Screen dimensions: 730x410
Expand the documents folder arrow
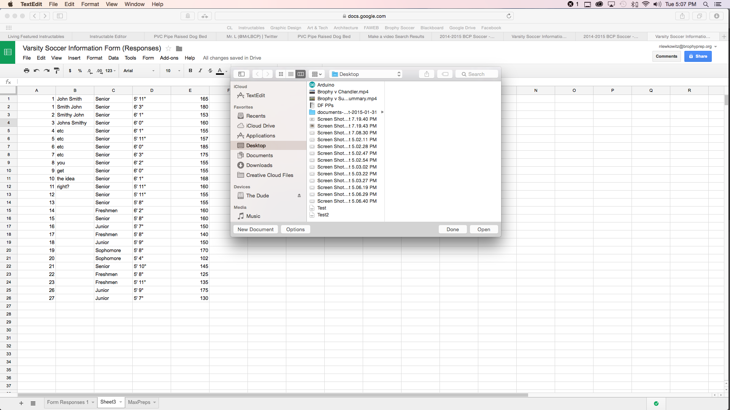point(382,112)
